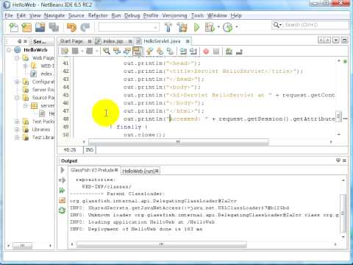Click the Clean and Build icon

click(182, 27)
